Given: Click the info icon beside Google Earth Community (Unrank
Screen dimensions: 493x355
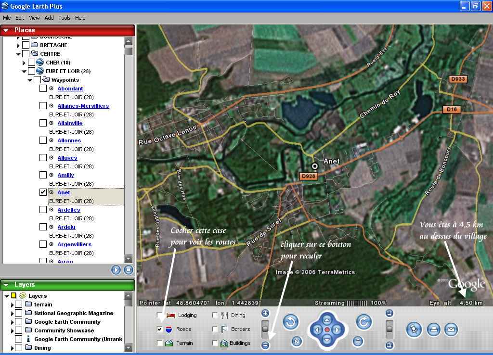Looking at the screenshot, I should [28, 339].
